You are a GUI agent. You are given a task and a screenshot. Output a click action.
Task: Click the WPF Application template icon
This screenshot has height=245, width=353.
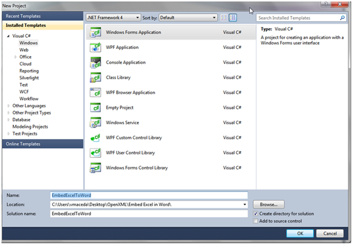click(x=95, y=47)
